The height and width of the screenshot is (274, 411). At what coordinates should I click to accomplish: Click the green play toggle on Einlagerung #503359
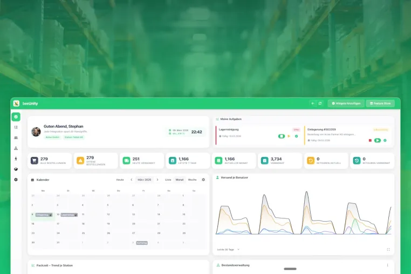click(378, 140)
